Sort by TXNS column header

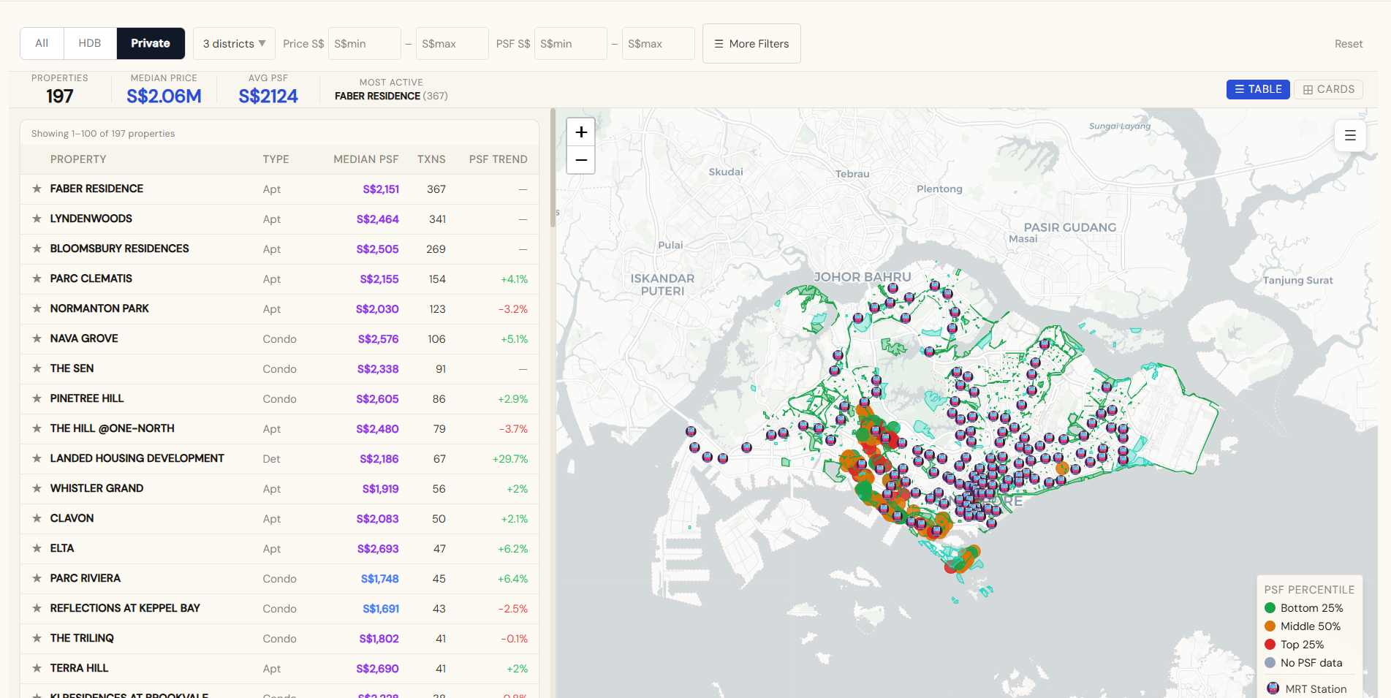click(431, 159)
